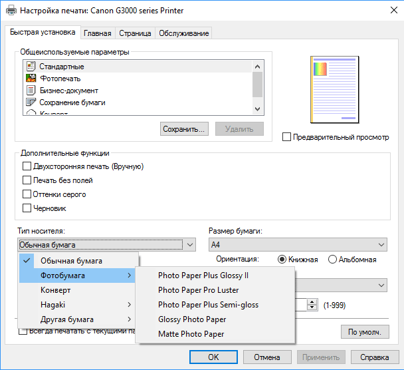This screenshot has height=370, width=404.
Task: Click the Стандартные preset icon
Action: click(x=31, y=67)
